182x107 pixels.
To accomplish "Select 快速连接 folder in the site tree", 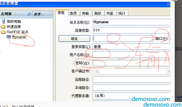I will (14, 26).
